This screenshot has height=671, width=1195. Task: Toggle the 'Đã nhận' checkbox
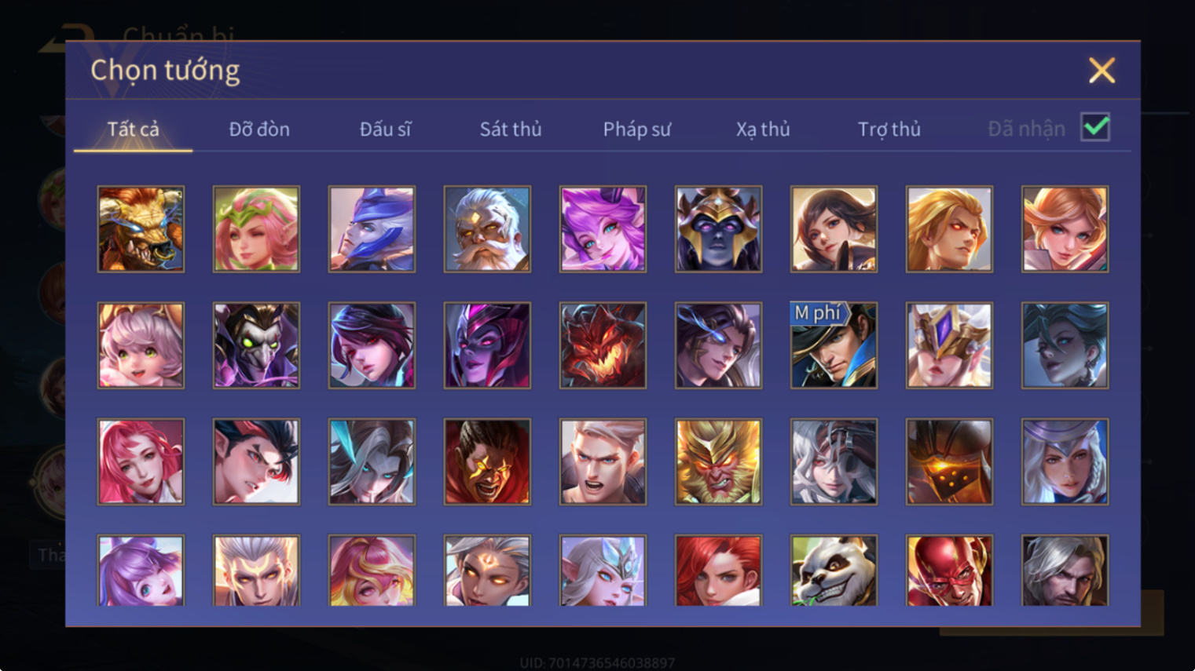[1095, 127]
